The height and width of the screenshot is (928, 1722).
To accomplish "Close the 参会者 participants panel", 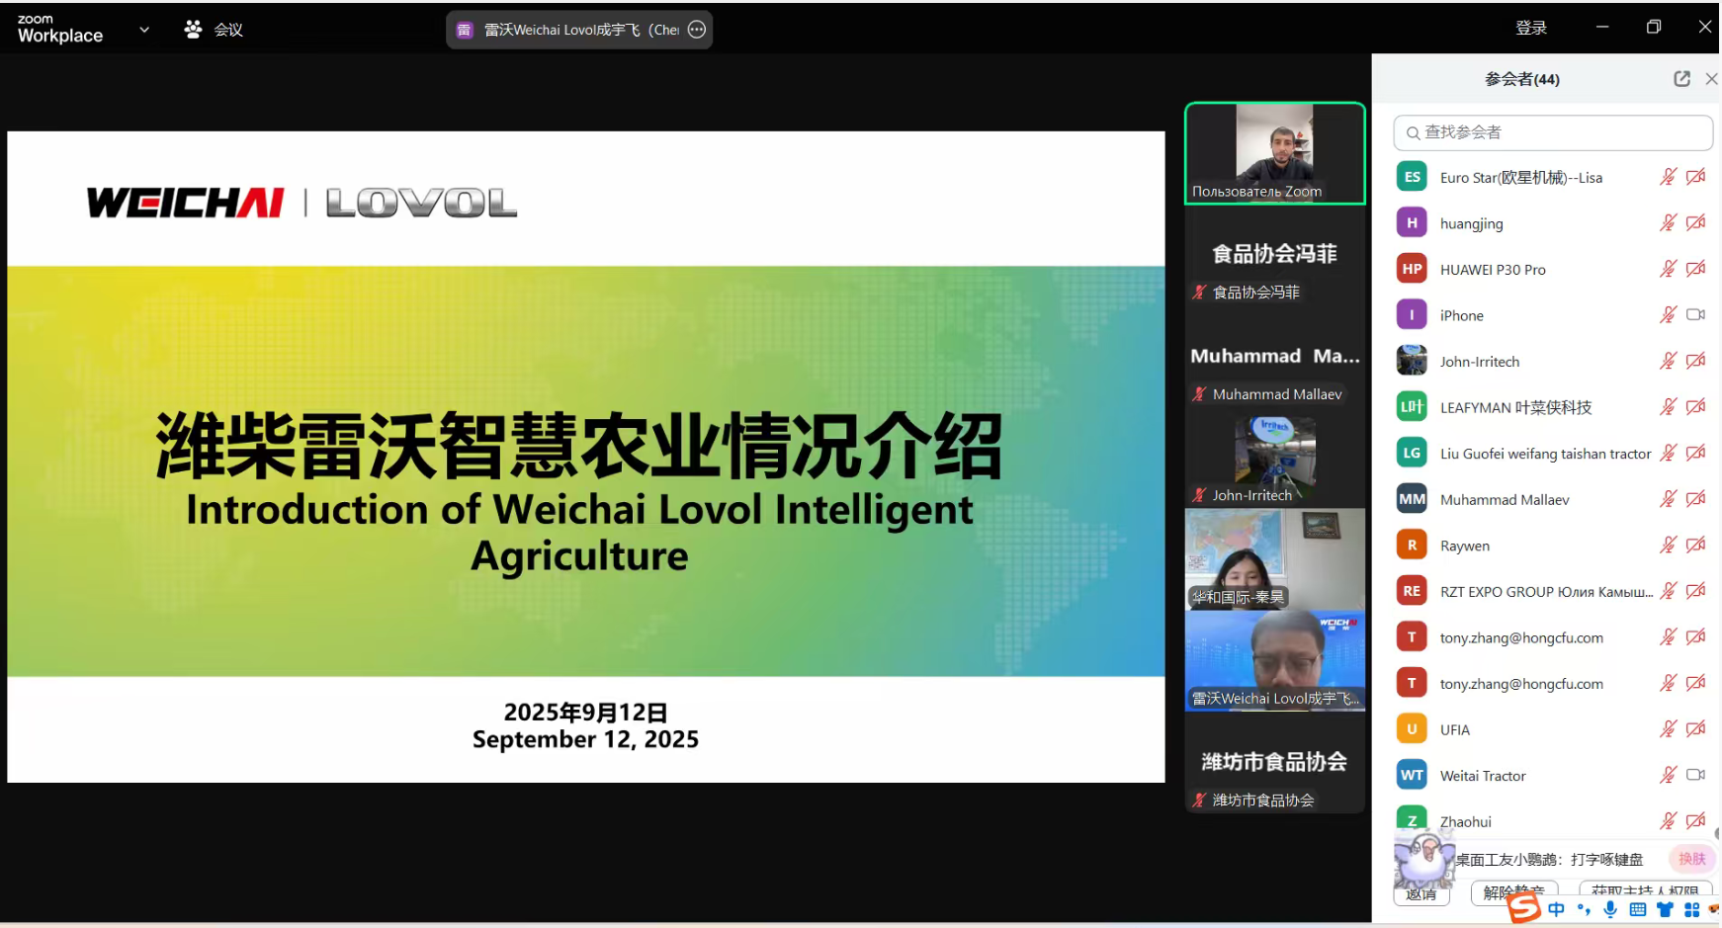I will pos(1711,79).
